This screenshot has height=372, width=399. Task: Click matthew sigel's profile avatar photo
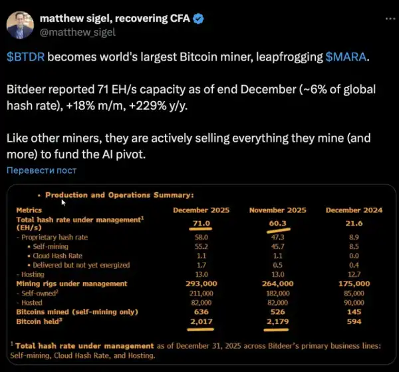(x=21, y=25)
